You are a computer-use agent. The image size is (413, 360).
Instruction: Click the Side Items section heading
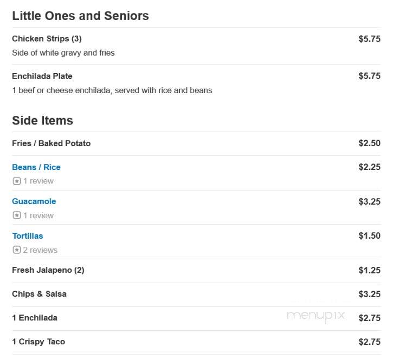pyautogui.click(x=42, y=121)
